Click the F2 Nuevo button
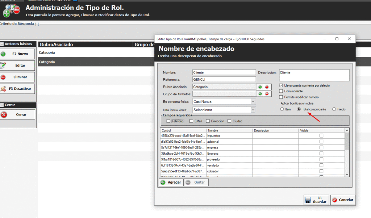 pos(18,54)
